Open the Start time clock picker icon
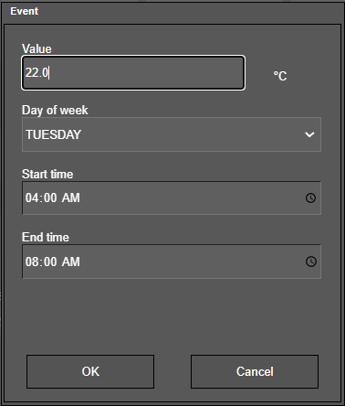The image size is (345, 406). point(310,198)
